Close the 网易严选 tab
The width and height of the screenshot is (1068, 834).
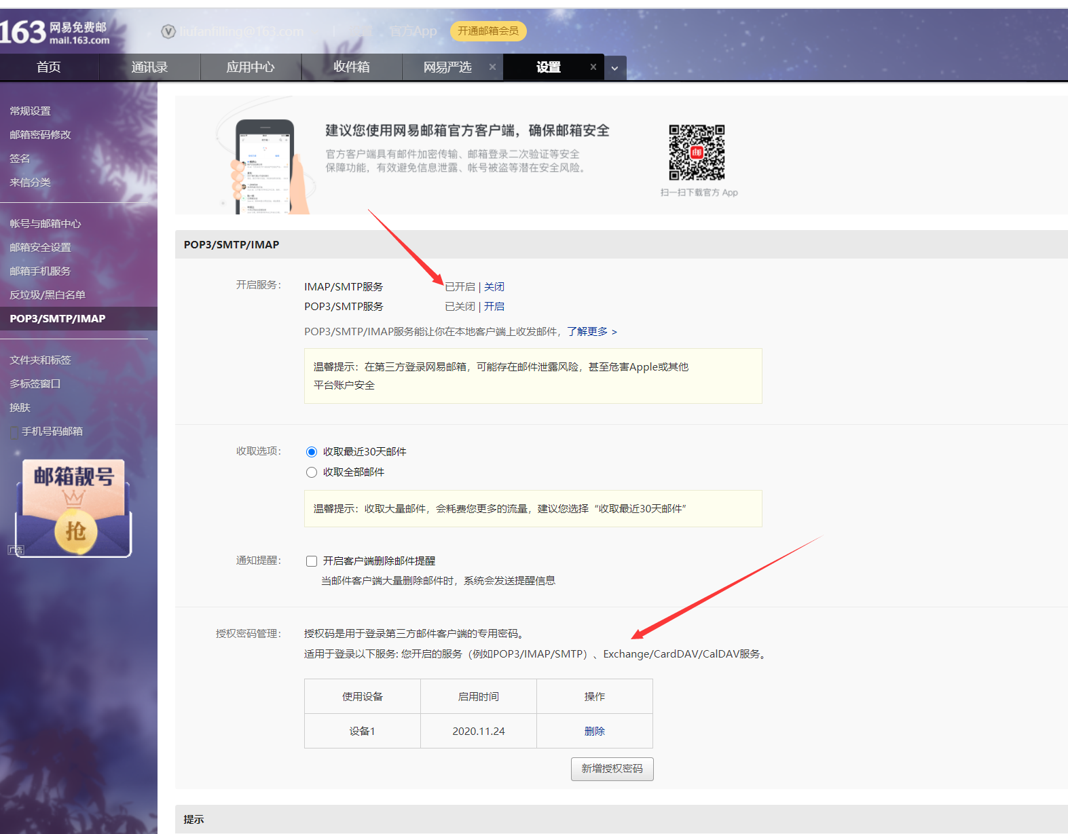pyautogui.click(x=492, y=67)
